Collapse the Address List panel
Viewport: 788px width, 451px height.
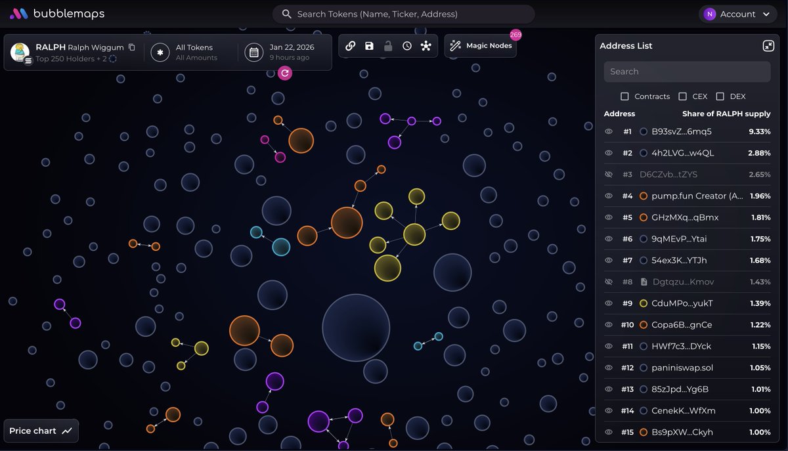click(768, 45)
